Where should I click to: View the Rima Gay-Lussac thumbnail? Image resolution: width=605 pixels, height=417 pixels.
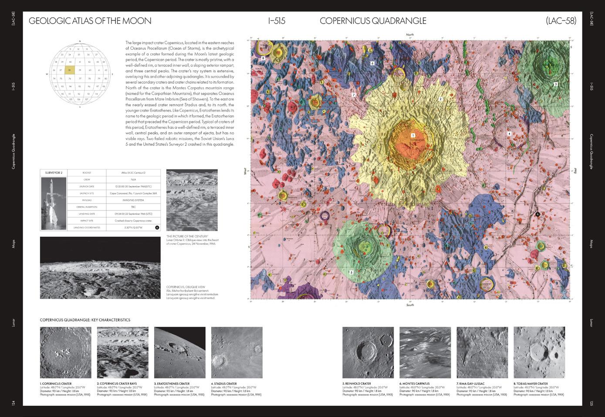click(482, 353)
